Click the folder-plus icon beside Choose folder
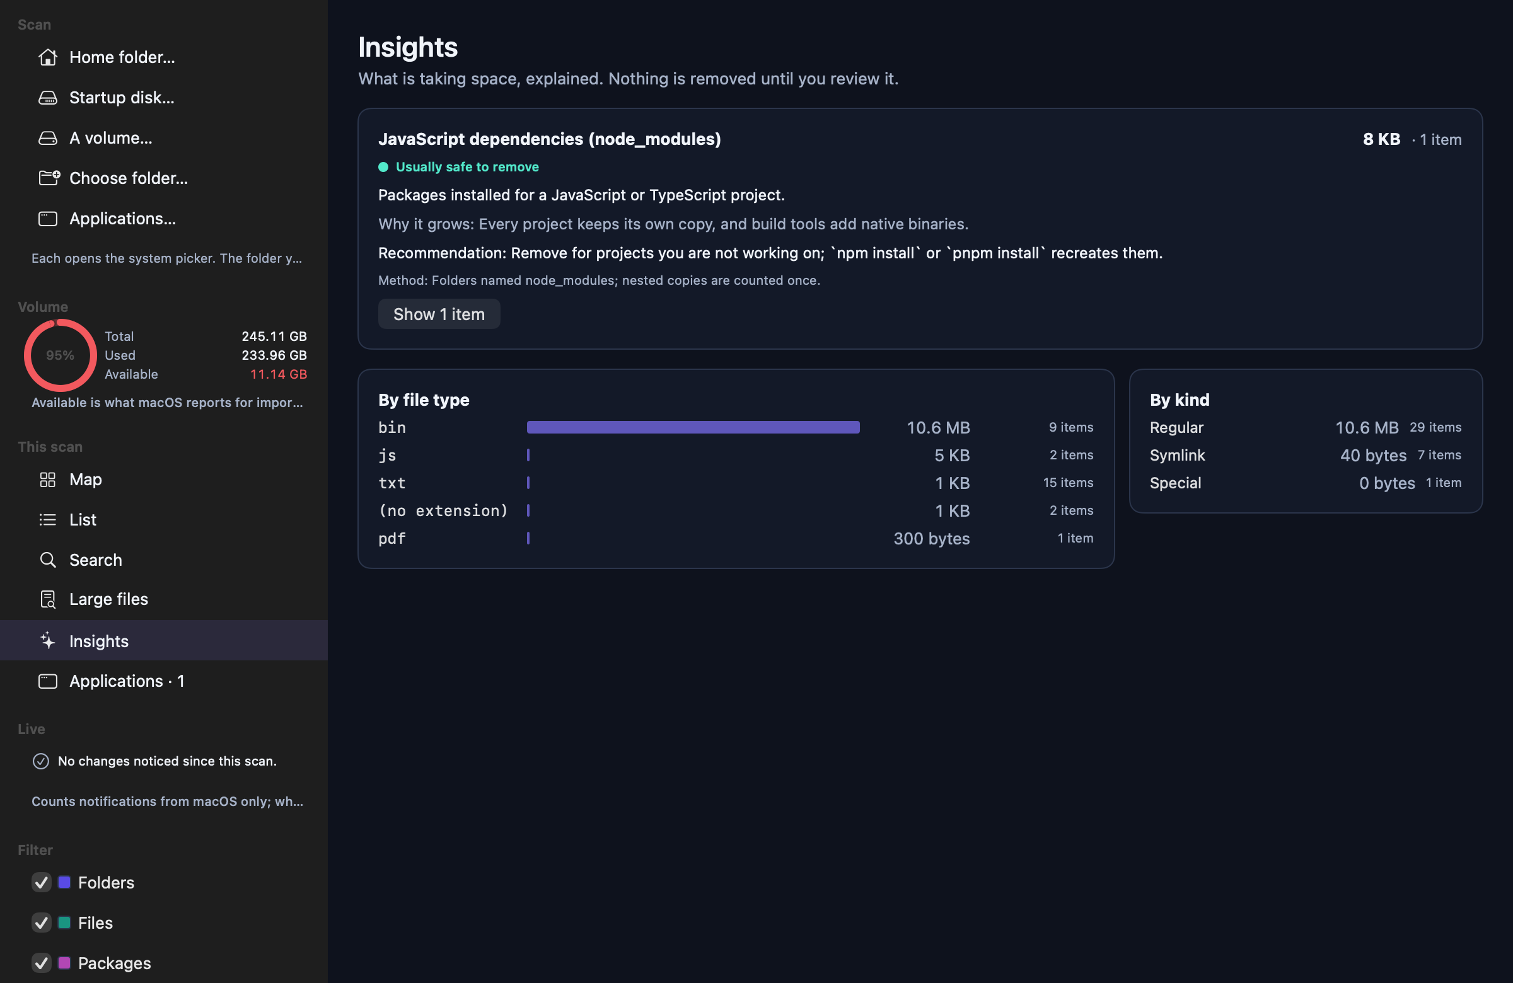This screenshot has width=1513, height=983. pos(49,178)
